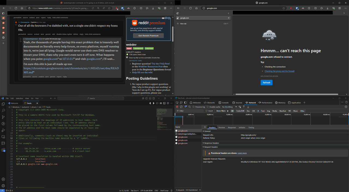The width and height of the screenshot is (349, 192).
Task: Open the Timing tab of request details
Action: 251,127
